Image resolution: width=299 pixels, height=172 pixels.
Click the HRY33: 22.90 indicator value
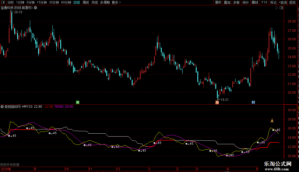32,107
